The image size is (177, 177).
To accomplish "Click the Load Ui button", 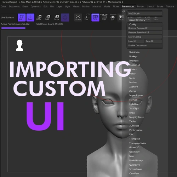I will (x=136, y=41).
